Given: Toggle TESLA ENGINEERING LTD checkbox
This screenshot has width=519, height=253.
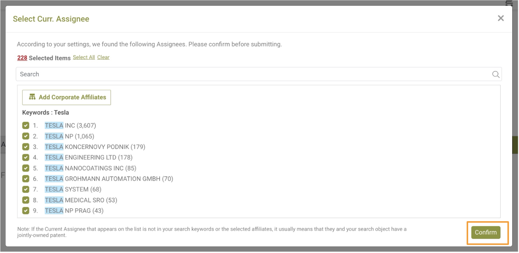Looking at the screenshot, I should [26, 157].
